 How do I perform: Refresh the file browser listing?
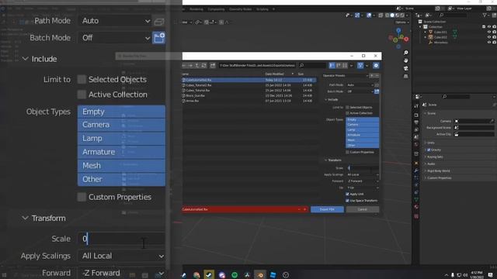tap(203, 65)
